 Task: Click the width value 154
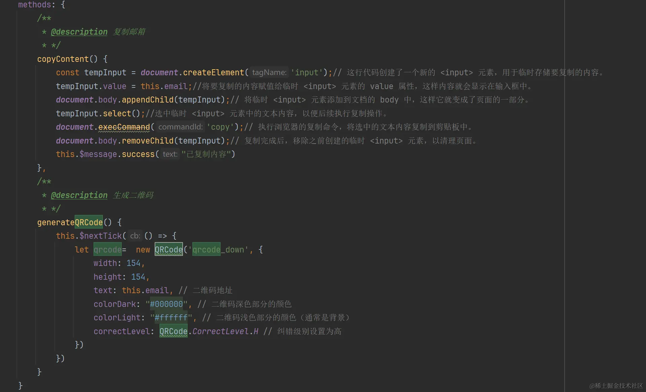[133, 263]
